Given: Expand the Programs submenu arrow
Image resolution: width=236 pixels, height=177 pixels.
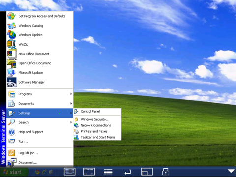Looking at the screenshot, I should pyautogui.click(x=71, y=94).
